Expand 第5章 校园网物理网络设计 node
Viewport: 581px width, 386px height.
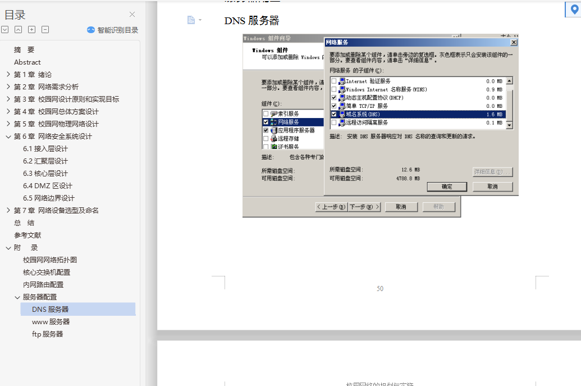[8, 124]
